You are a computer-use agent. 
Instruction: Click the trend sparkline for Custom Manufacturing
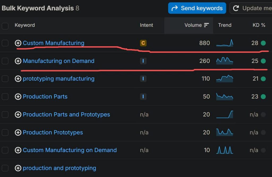pyautogui.click(x=225, y=43)
